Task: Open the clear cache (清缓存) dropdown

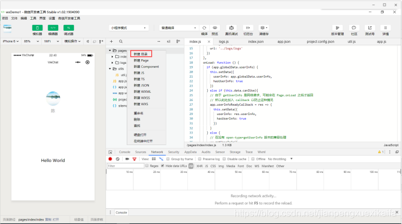Action: coord(264,28)
